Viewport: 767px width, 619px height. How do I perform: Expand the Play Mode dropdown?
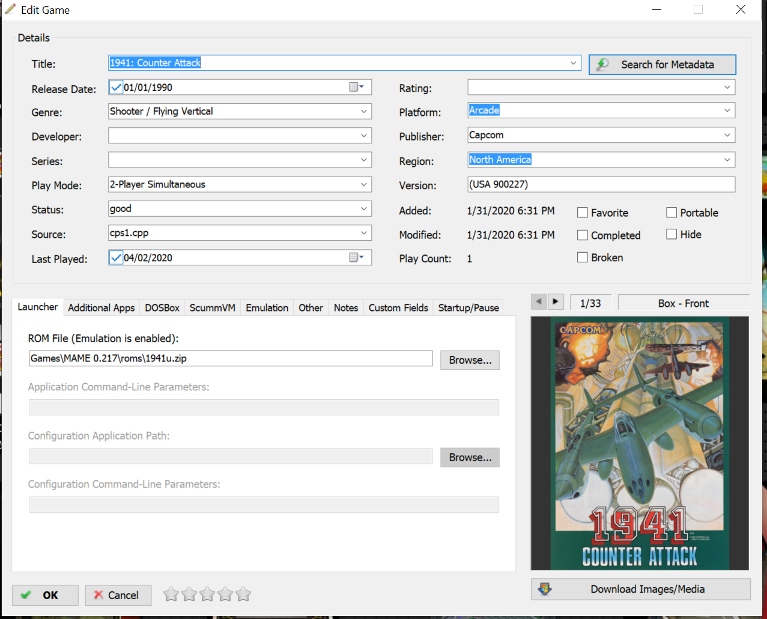pos(364,184)
